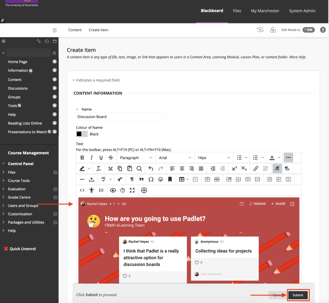Open the My Manchester tab
Viewport: 329px width, 303px height.
pyautogui.click(x=265, y=11)
